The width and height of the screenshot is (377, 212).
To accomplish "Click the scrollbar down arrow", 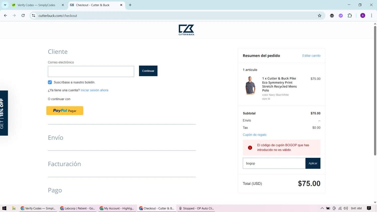I will pyautogui.click(x=375, y=202).
